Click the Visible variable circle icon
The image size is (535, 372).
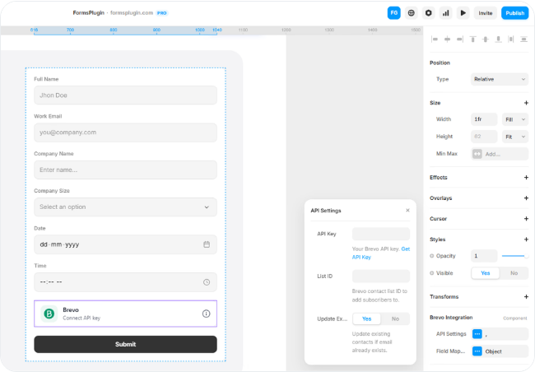pos(431,273)
